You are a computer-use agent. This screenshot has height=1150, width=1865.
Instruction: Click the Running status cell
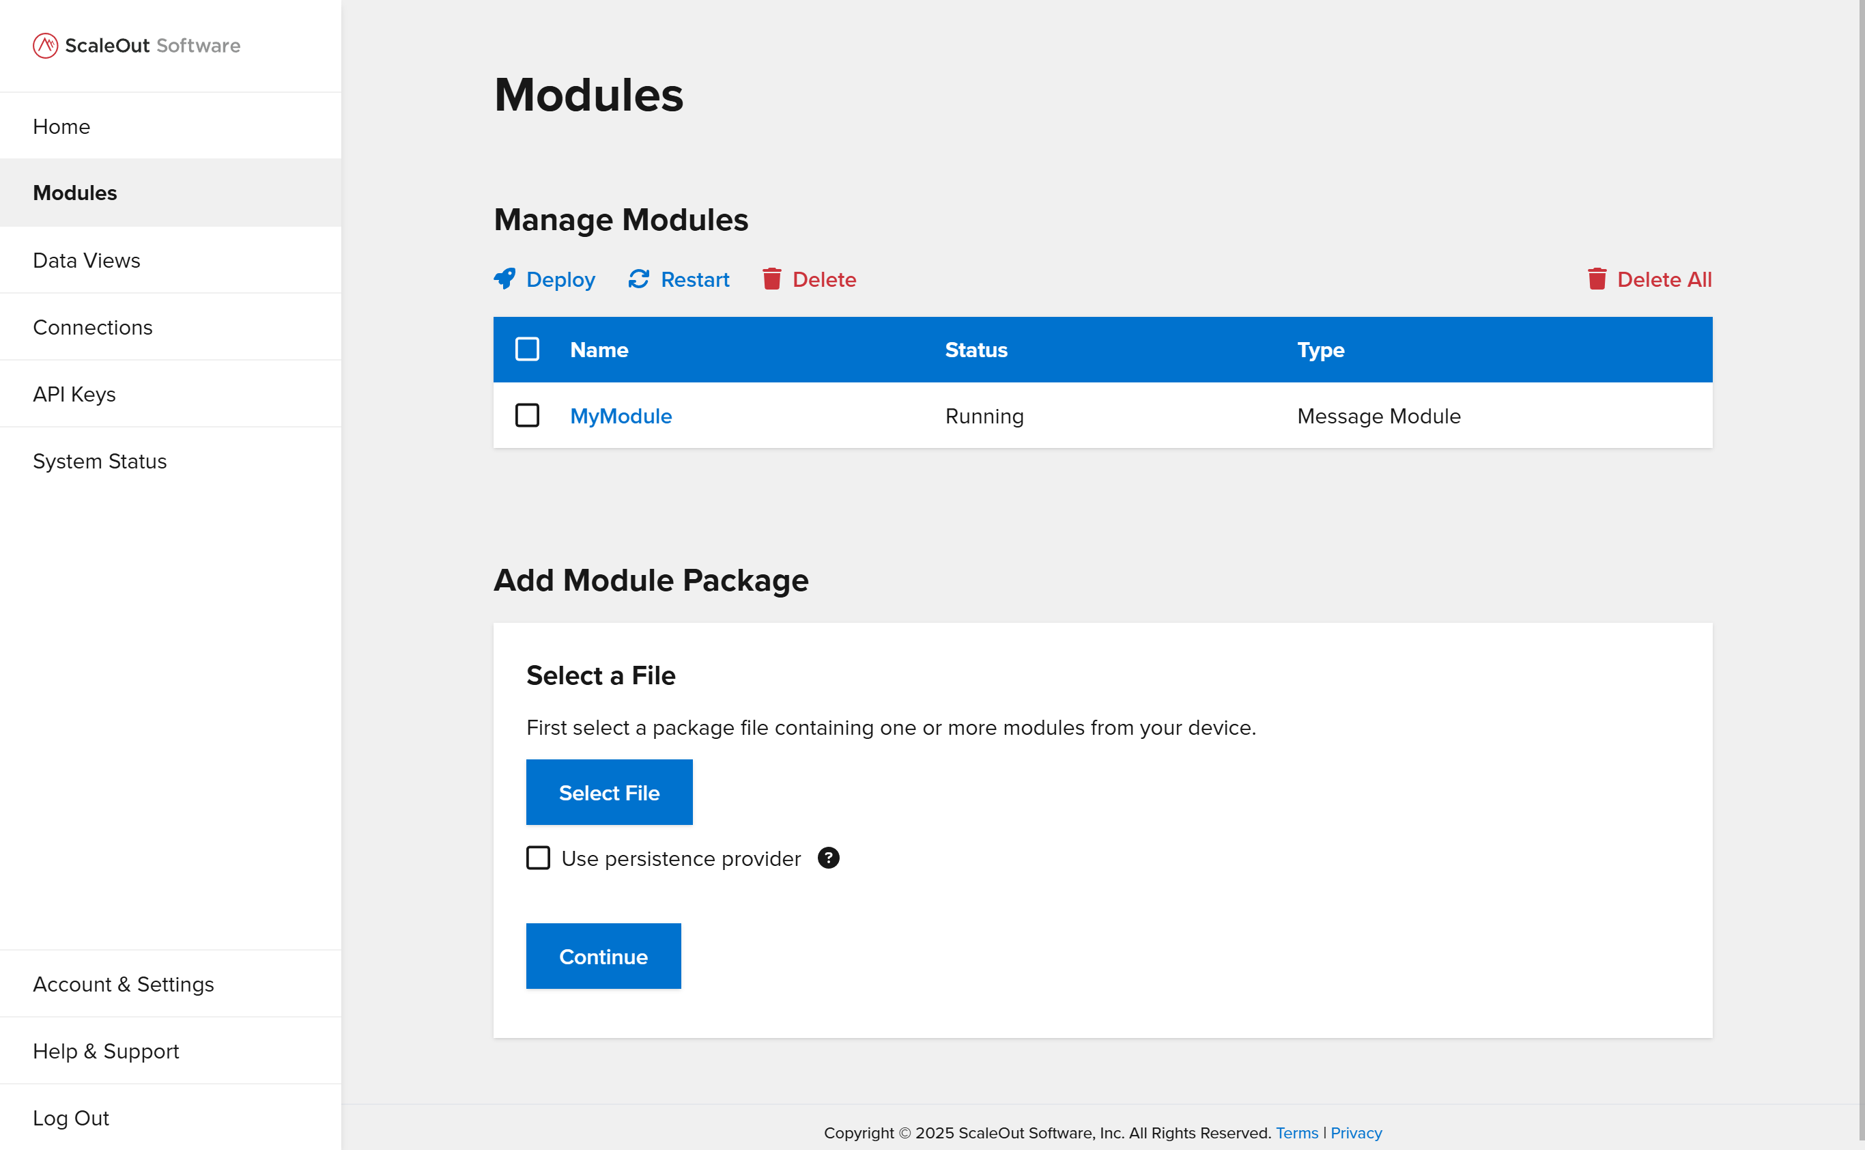pos(984,416)
